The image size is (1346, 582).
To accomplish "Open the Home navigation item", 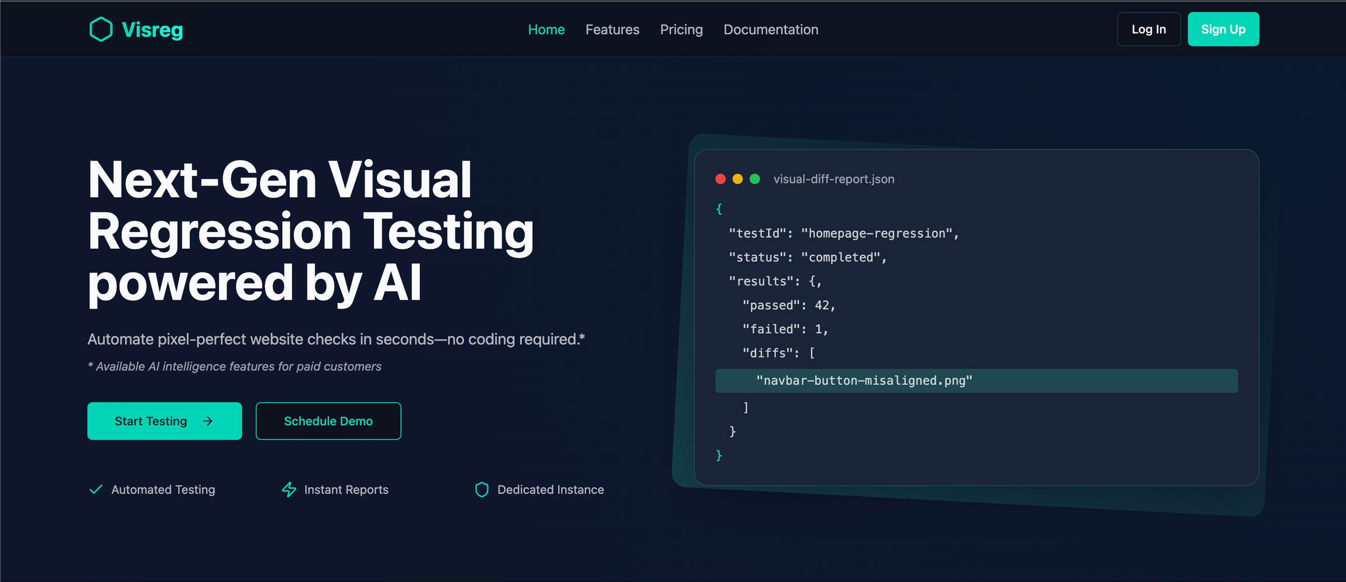I will (x=546, y=29).
